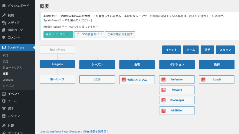Open the Forward position link
239x134 pixels.
point(177,90)
